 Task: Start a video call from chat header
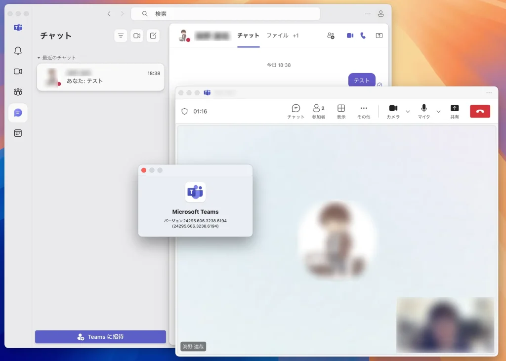tap(350, 36)
